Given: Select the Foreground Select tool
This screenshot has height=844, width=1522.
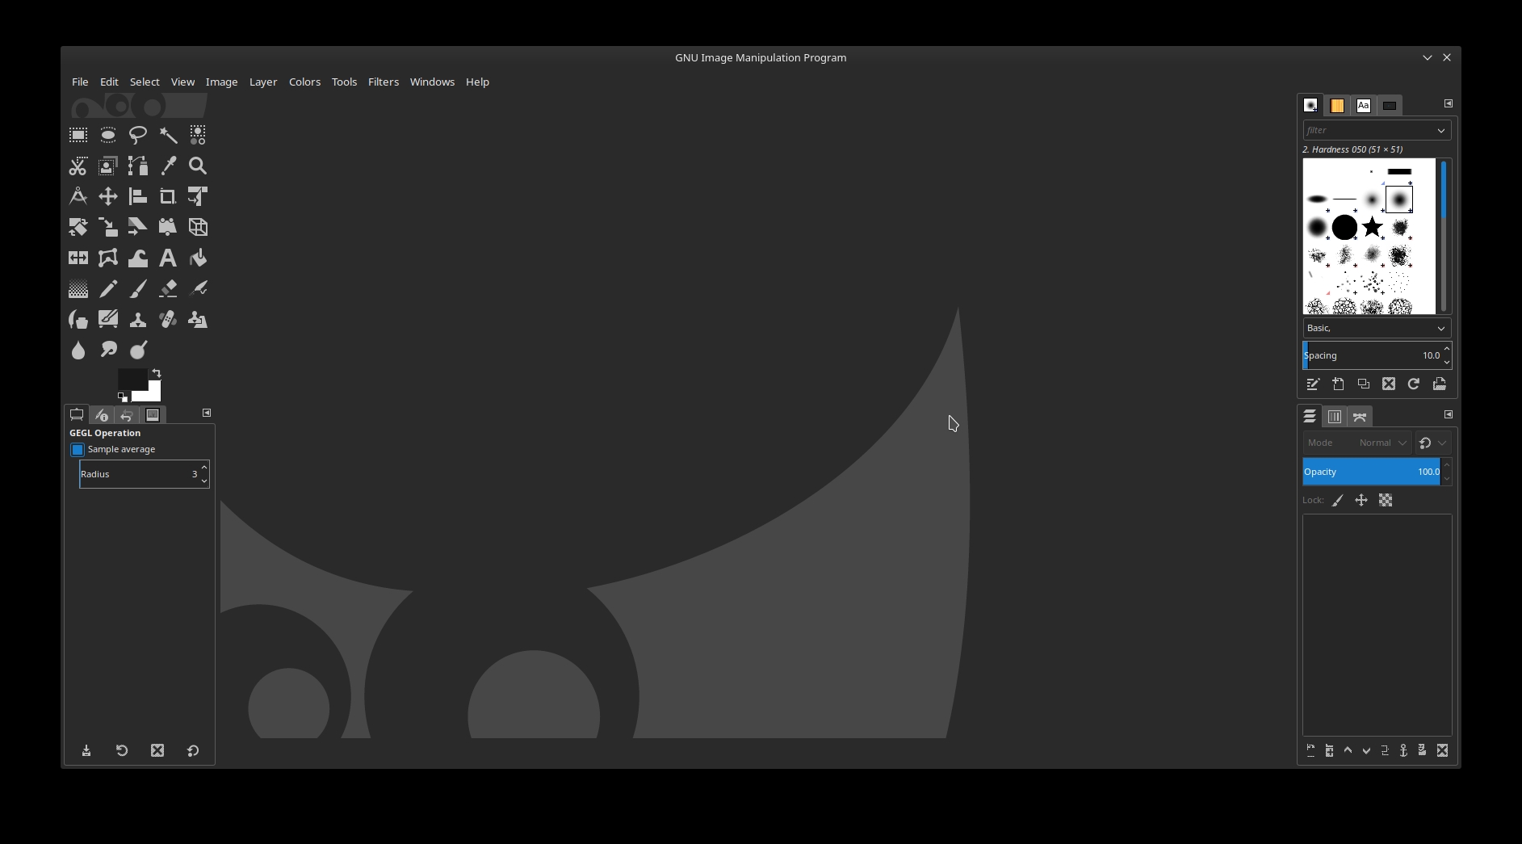Looking at the screenshot, I should (108, 166).
